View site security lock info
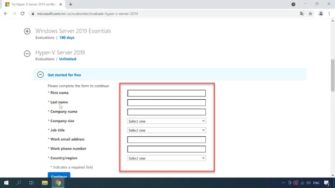 click(x=33, y=14)
